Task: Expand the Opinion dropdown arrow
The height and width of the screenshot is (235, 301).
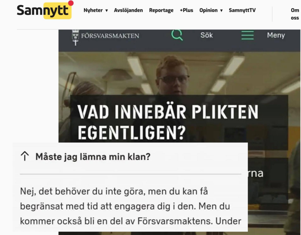Action: tap(221, 11)
